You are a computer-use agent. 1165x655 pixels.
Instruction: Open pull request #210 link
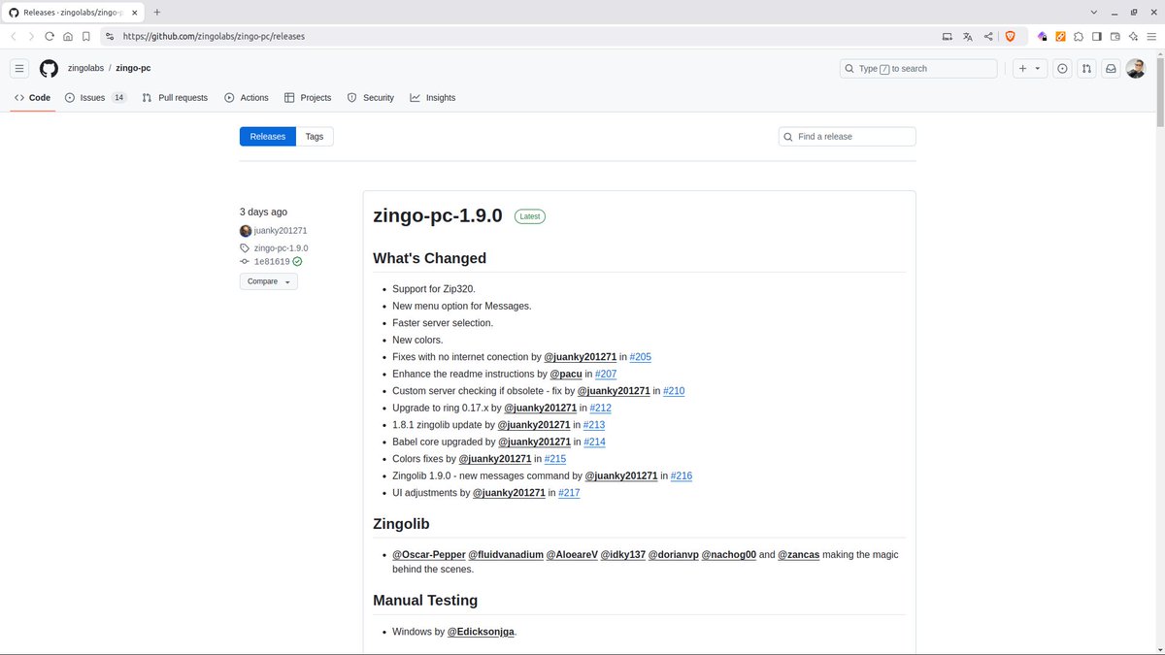675,391
